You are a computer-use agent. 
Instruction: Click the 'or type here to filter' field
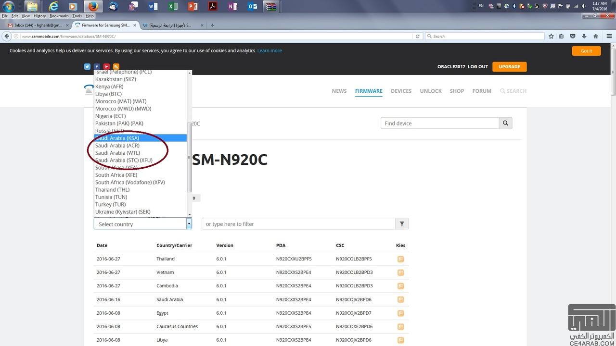(x=298, y=223)
